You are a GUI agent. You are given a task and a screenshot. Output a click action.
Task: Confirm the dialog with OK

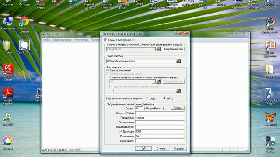pyautogui.click(x=143, y=148)
